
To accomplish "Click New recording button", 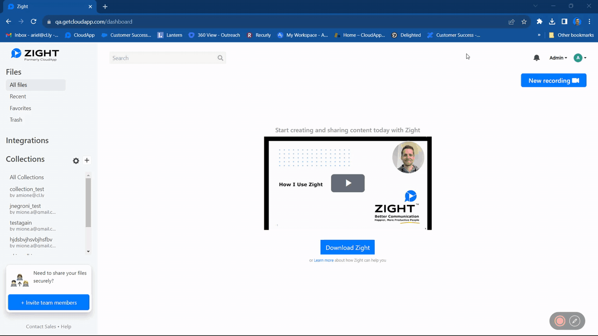I will coord(554,80).
